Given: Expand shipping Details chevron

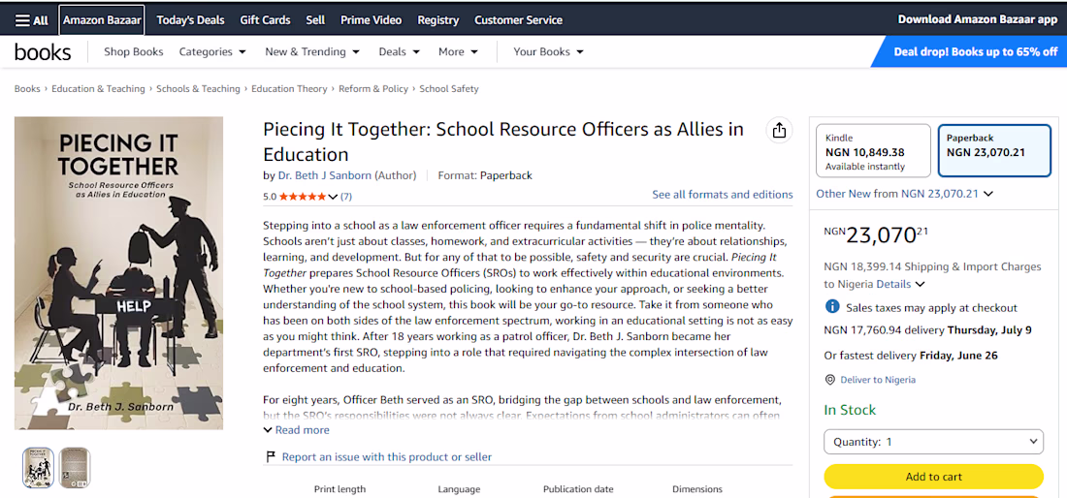Looking at the screenshot, I should 920,284.
